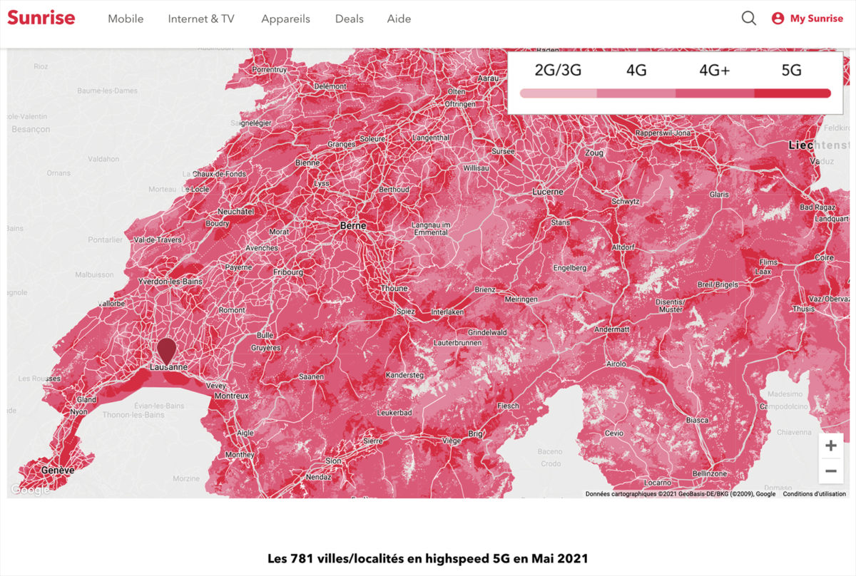Click Delémont label on the map

pos(330,86)
